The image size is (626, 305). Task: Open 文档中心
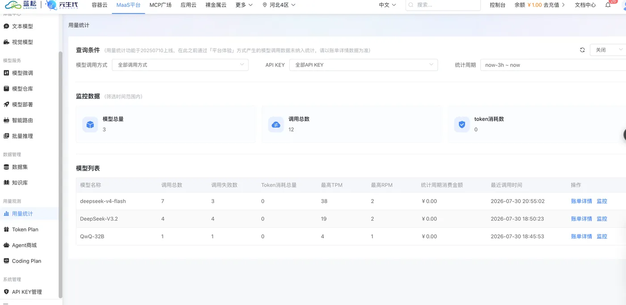585,5
